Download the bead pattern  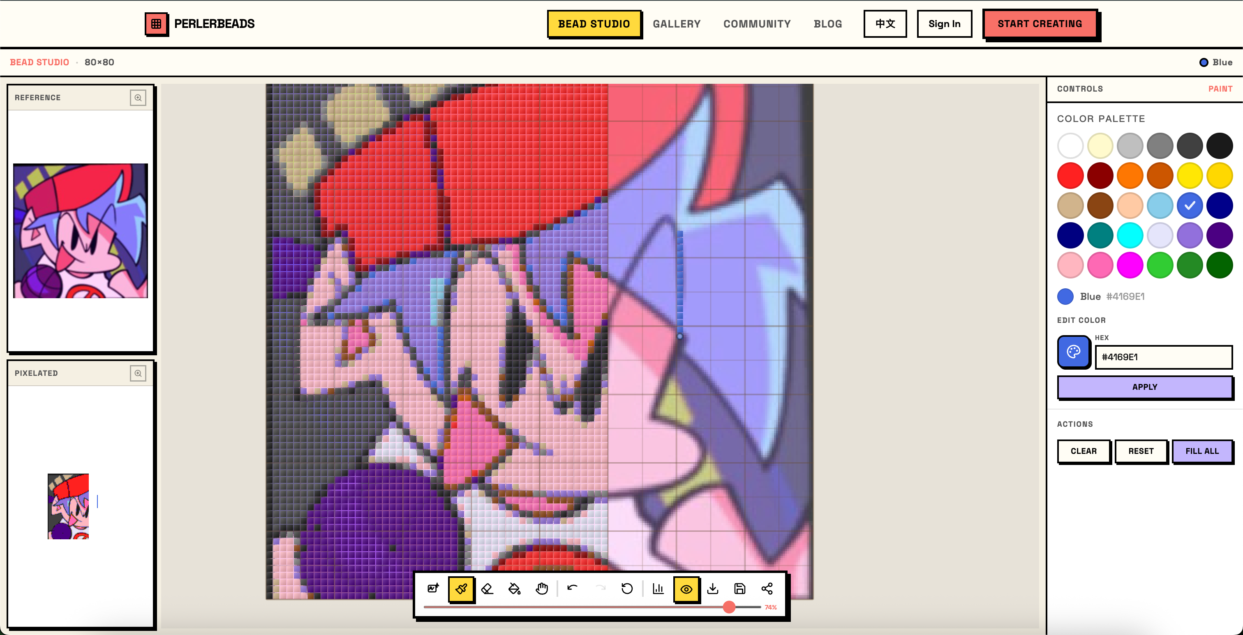coord(713,588)
